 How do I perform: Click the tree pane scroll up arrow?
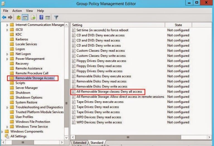coord(67,25)
